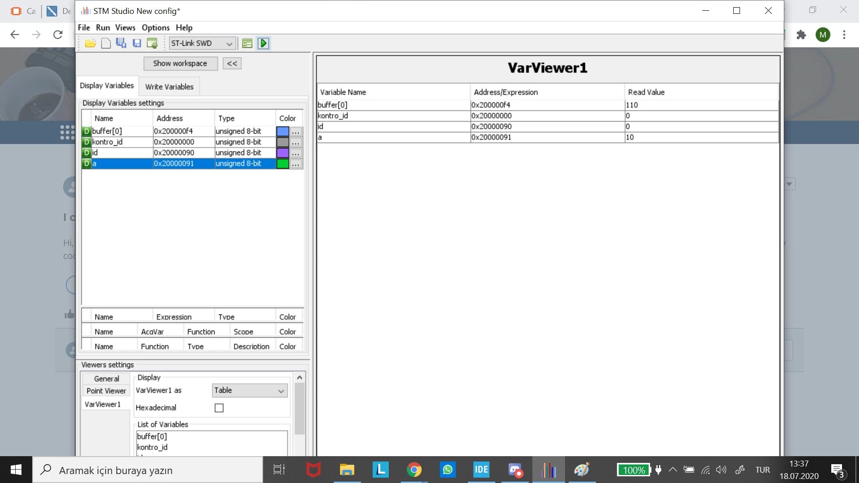Toggle D flag for variable a

(x=86, y=163)
